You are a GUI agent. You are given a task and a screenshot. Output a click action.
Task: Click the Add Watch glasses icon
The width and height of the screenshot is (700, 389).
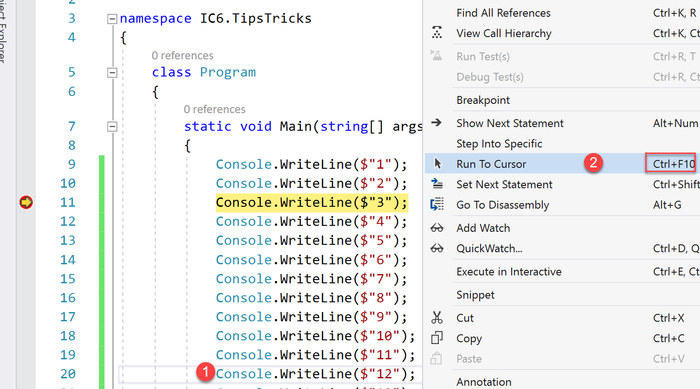[x=437, y=228]
